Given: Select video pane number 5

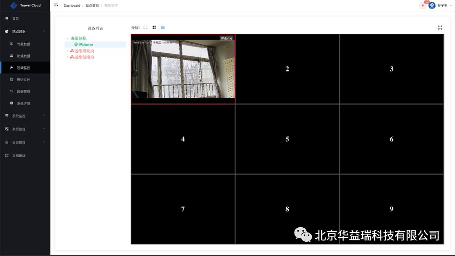Looking at the screenshot, I should pyautogui.click(x=287, y=139).
